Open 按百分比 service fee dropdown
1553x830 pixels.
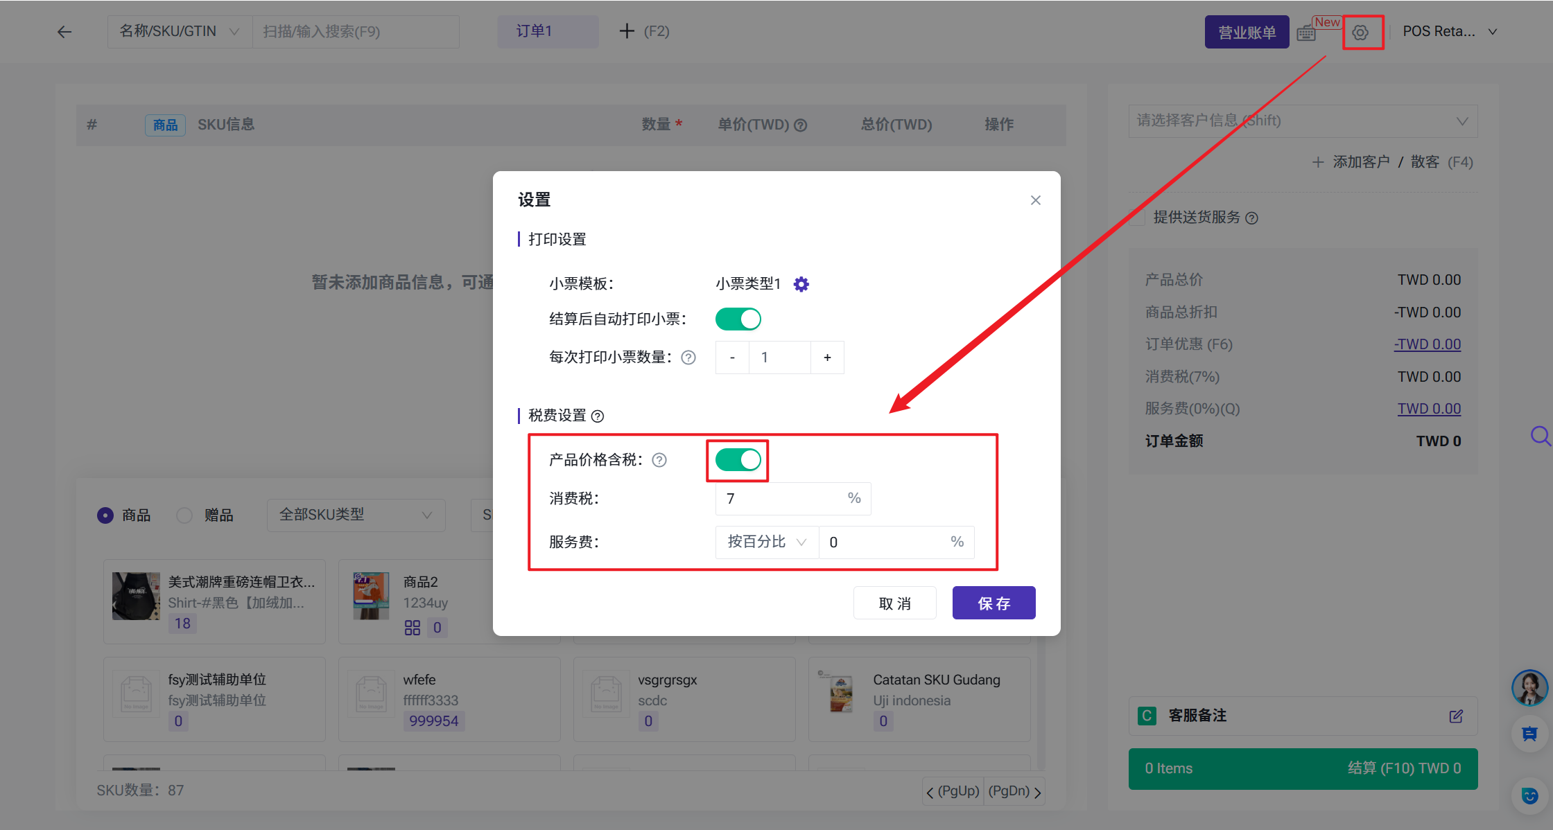[x=767, y=542]
